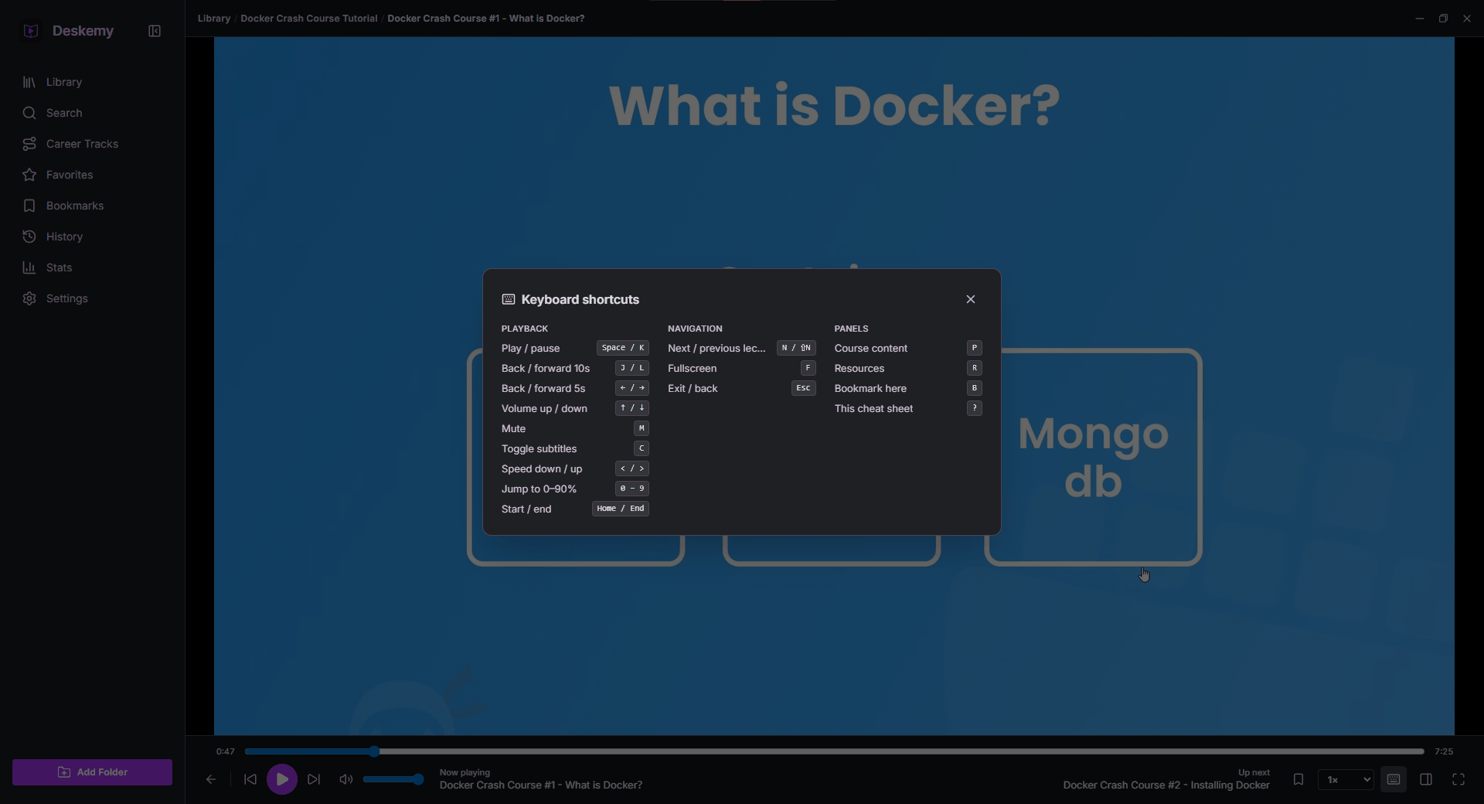Close the Keyboard shortcuts dialog
Screen dimensions: 1484x804
(x=971, y=299)
